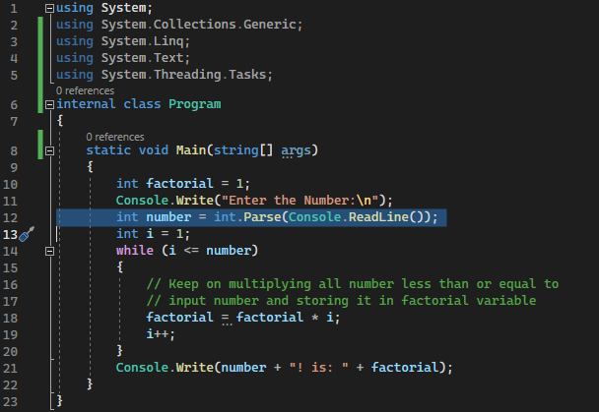The height and width of the screenshot is (412, 599).
Task: Click 'Console' in final Write statement
Action: [142, 368]
